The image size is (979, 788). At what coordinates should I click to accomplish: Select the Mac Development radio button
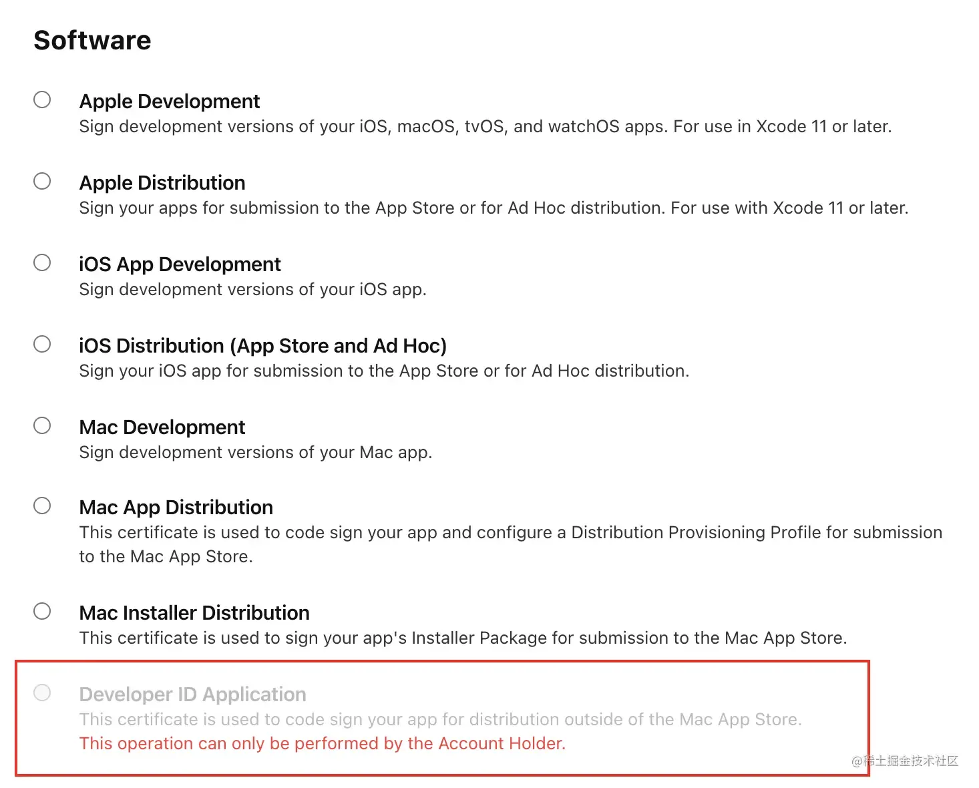pyautogui.click(x=42, y=425)
